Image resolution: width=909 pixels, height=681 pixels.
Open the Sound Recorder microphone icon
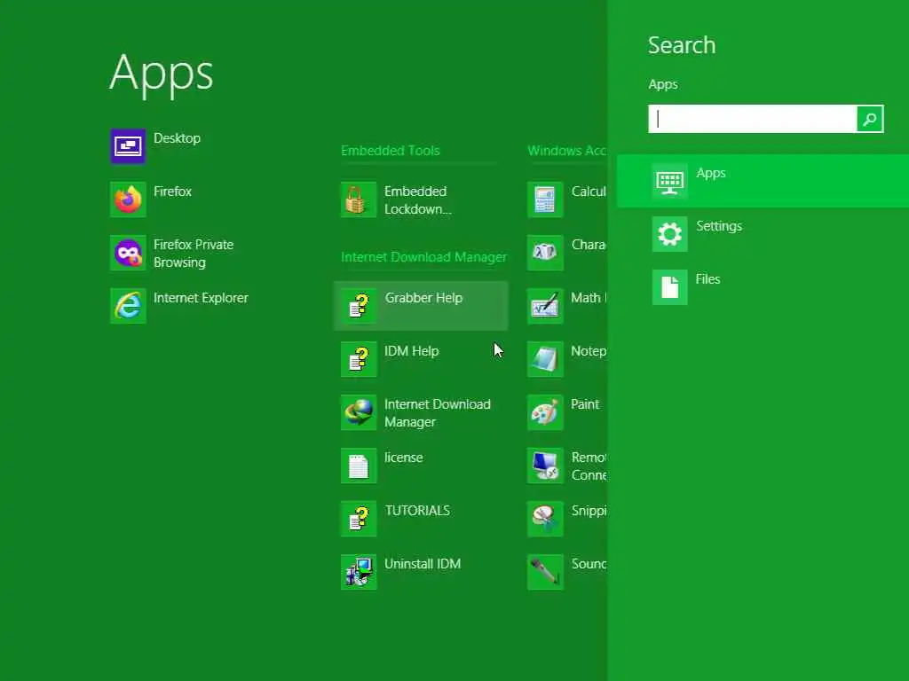tap(545, 572)
